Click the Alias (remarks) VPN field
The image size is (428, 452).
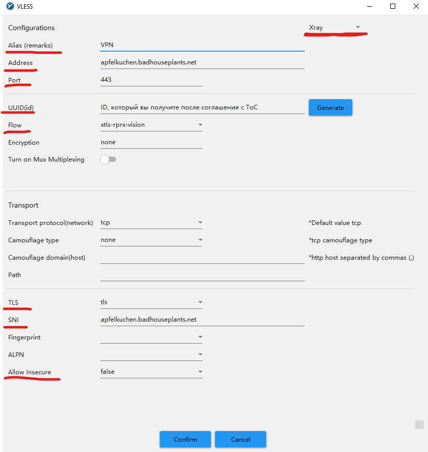(202, 45)
